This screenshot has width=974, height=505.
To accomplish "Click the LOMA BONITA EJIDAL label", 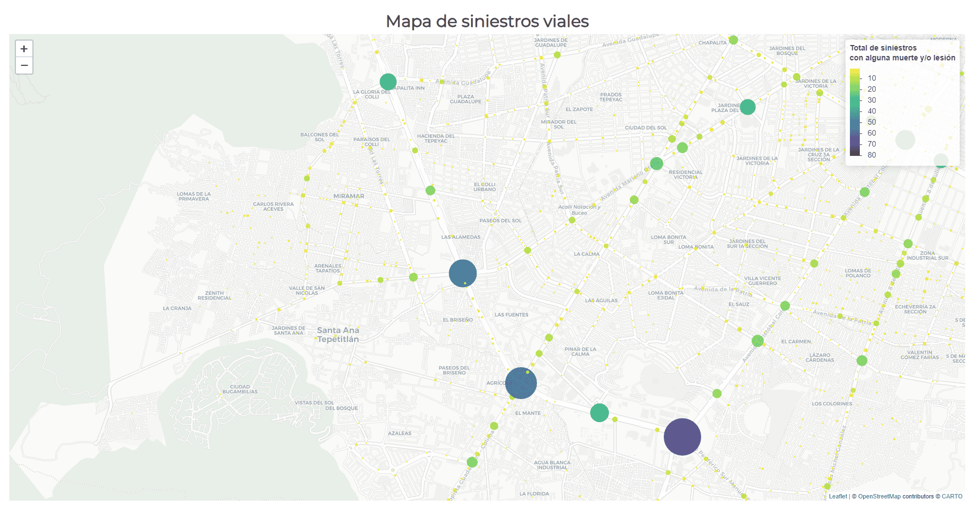I will (x=666, y=295).
